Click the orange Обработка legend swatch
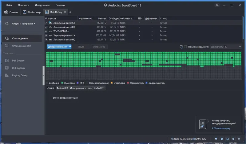This screenshot has height=144, width=246. pyautogui.click(x=112, y=83)
